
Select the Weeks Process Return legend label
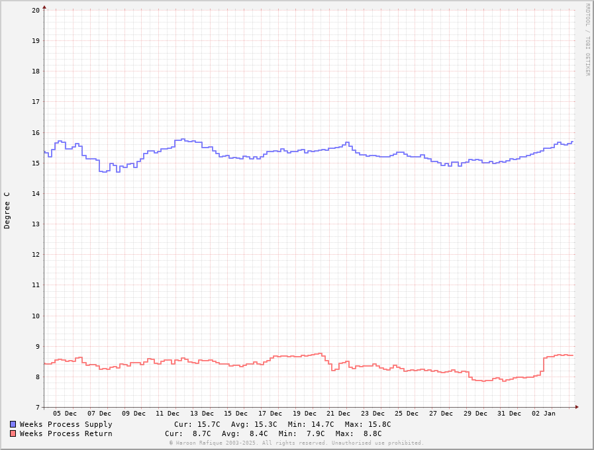point(66,433)
